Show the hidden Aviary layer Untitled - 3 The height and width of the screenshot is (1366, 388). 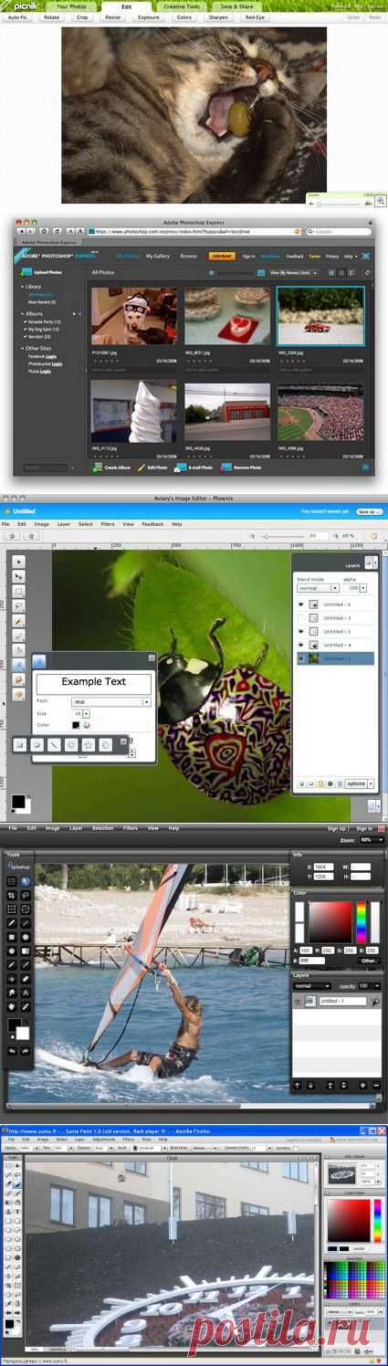pos(301,618)
